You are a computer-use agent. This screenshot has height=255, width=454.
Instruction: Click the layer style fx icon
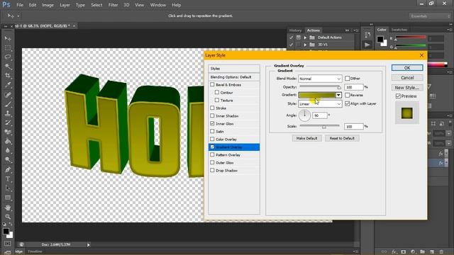(x=394, y=252)
